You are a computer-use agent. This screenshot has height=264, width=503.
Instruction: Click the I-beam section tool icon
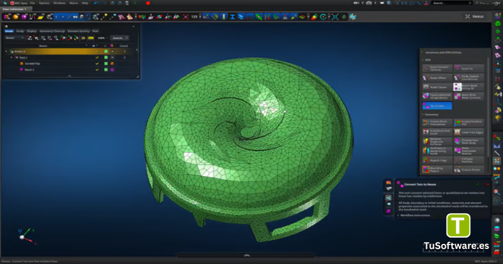click(x=233, y=17)
